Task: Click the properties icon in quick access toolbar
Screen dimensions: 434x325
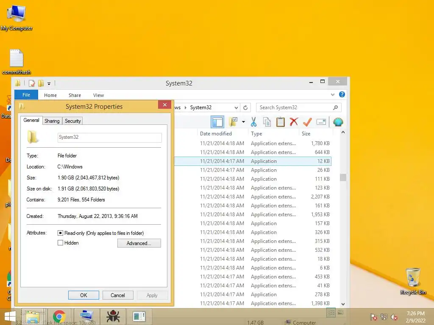Action: click(x=31, y=83)
